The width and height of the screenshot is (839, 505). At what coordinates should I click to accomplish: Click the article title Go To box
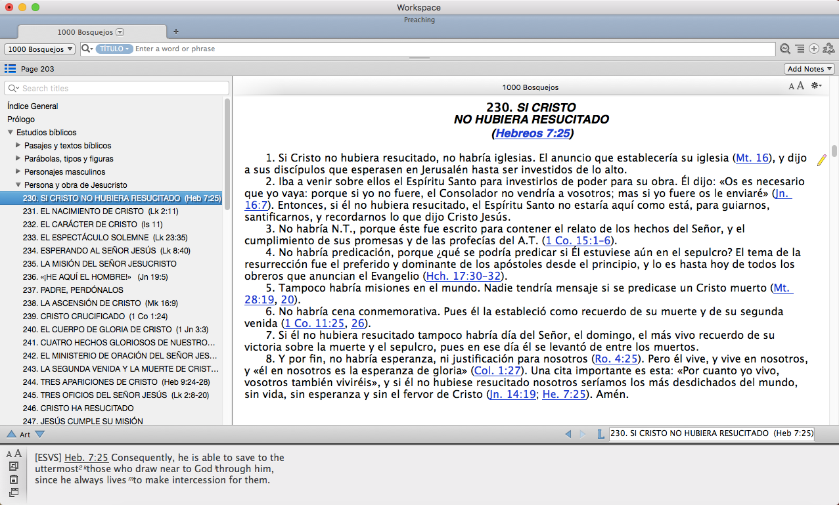coord(712,434)
